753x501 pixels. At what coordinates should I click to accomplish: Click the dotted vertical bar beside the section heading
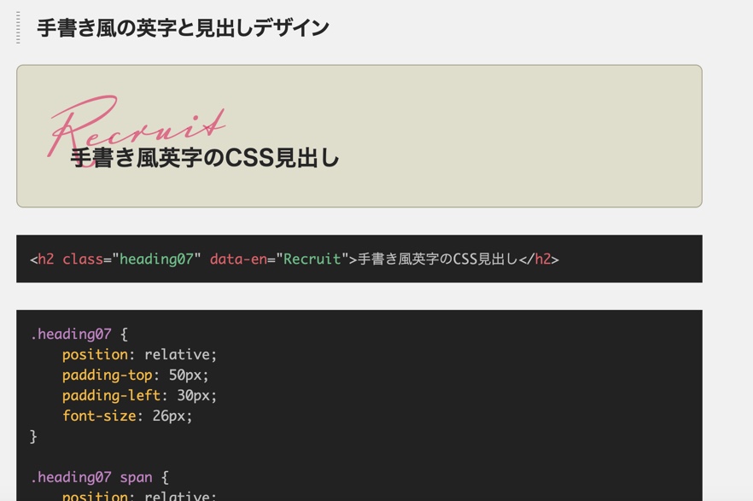tap(18, 27)
